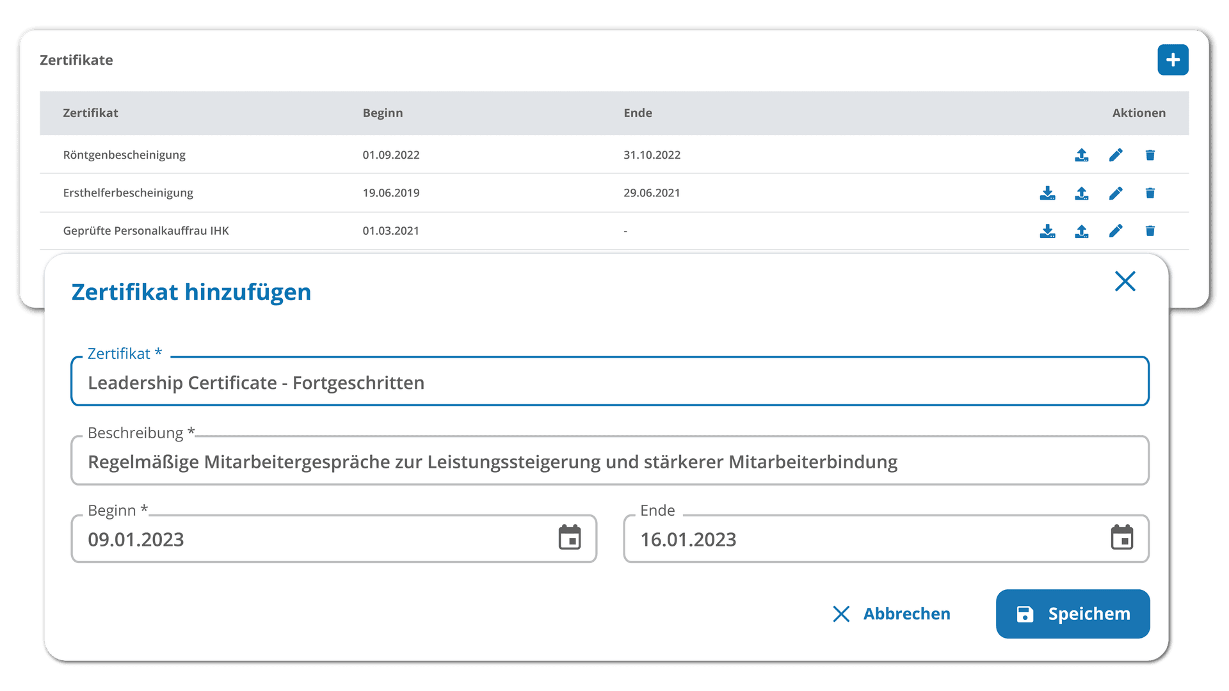
Task: Delete the Röntgenbescheinigung certificate
Action: point(1150,155)
